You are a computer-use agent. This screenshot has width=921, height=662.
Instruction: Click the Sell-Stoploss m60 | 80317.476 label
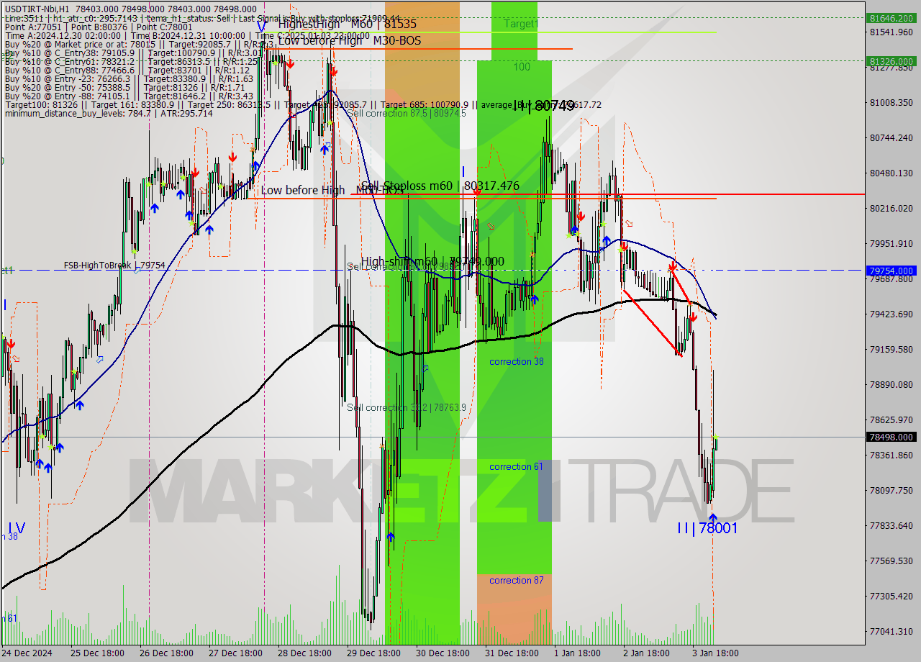(440, 186)
